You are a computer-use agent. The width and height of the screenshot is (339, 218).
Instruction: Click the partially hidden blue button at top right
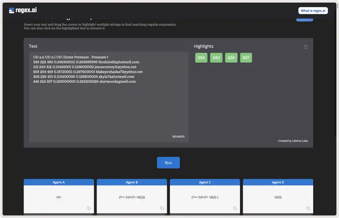[304, 19]
